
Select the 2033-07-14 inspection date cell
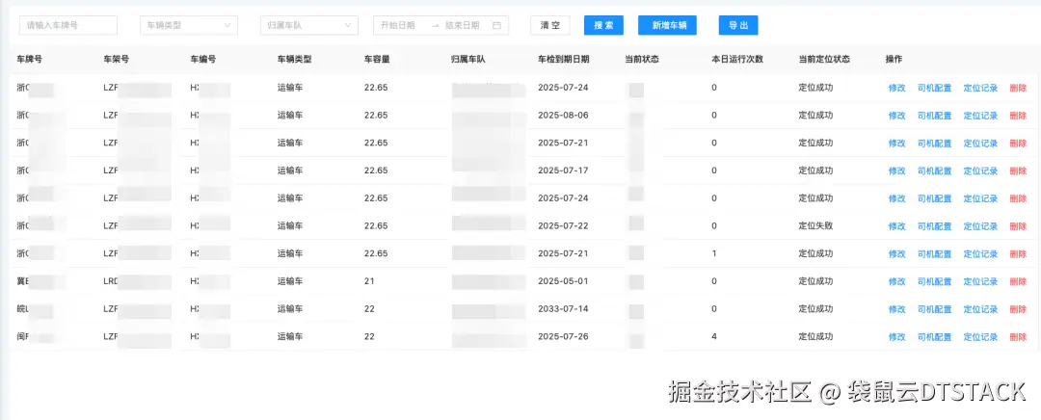pos(563,309)
